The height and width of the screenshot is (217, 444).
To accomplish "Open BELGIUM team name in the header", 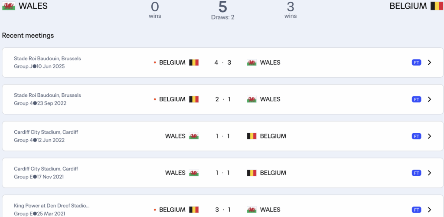I will (x=408, y=6).
